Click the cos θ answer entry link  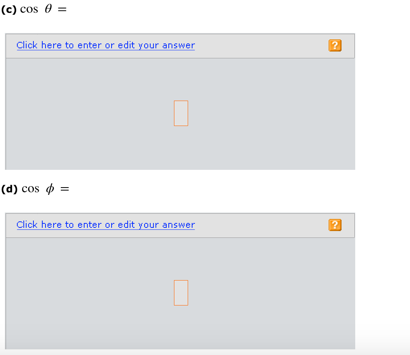click(106, 45)
